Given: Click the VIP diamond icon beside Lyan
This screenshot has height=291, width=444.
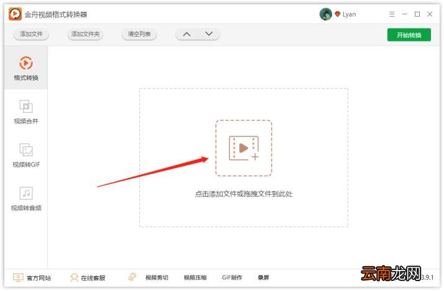Looking at the screenshot, I should coord(337,14).
